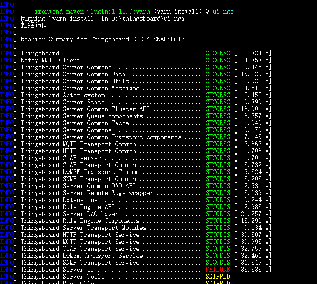317x284 pixels.
Task: Click the 'Thingsboard Server Tools' module name
Action: 63,277
